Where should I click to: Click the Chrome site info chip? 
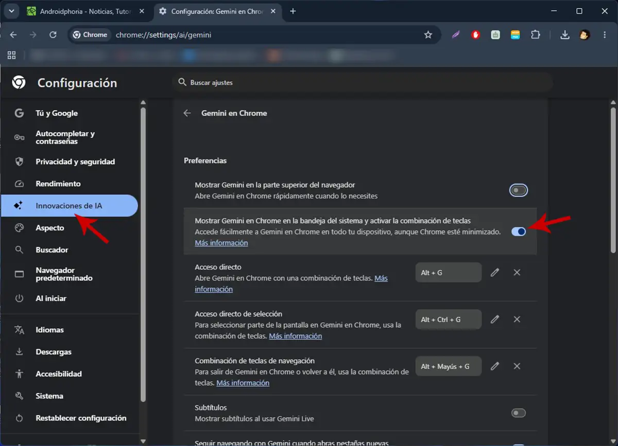pyautogui.click(x=91, y=35)
